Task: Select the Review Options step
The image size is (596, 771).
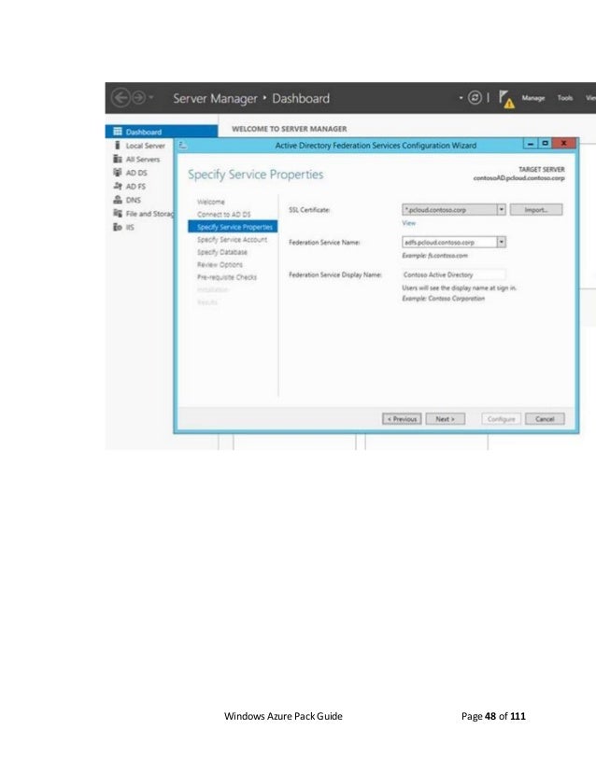Action: pos(220,264)
